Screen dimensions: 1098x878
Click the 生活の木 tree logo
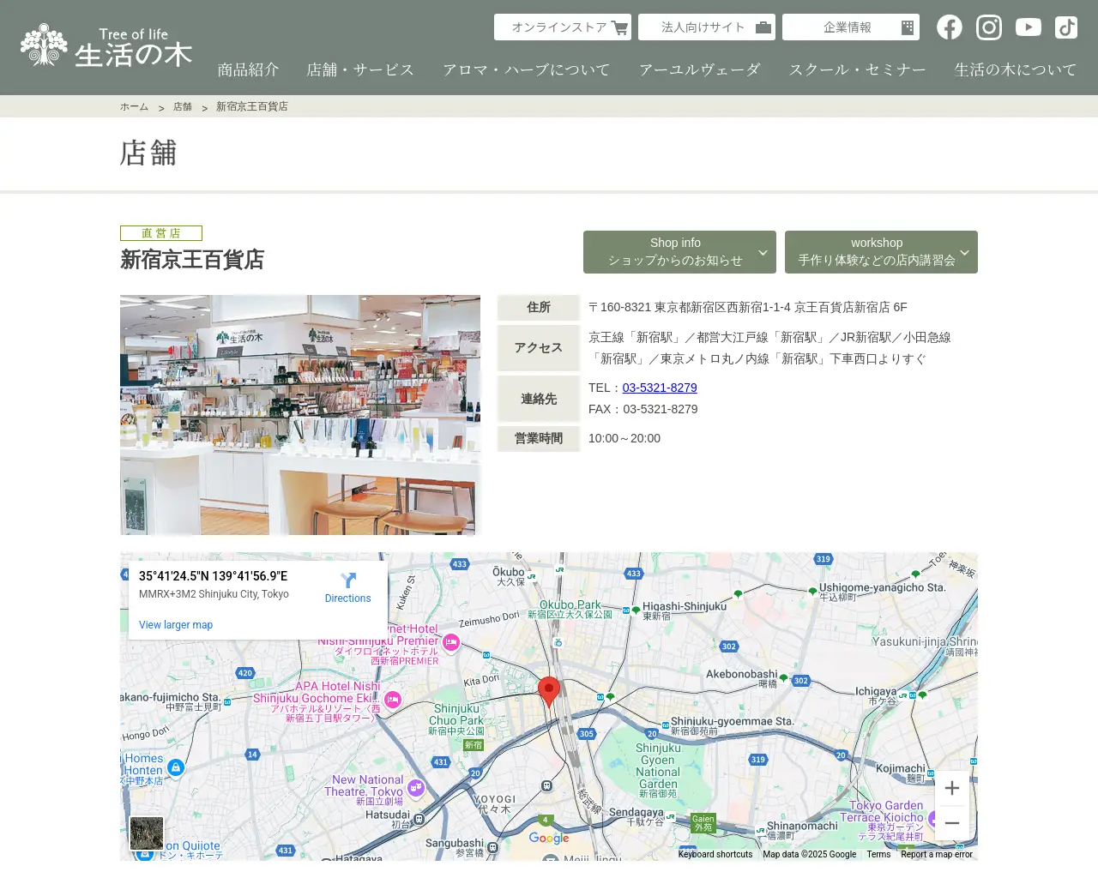pos(45,45)
